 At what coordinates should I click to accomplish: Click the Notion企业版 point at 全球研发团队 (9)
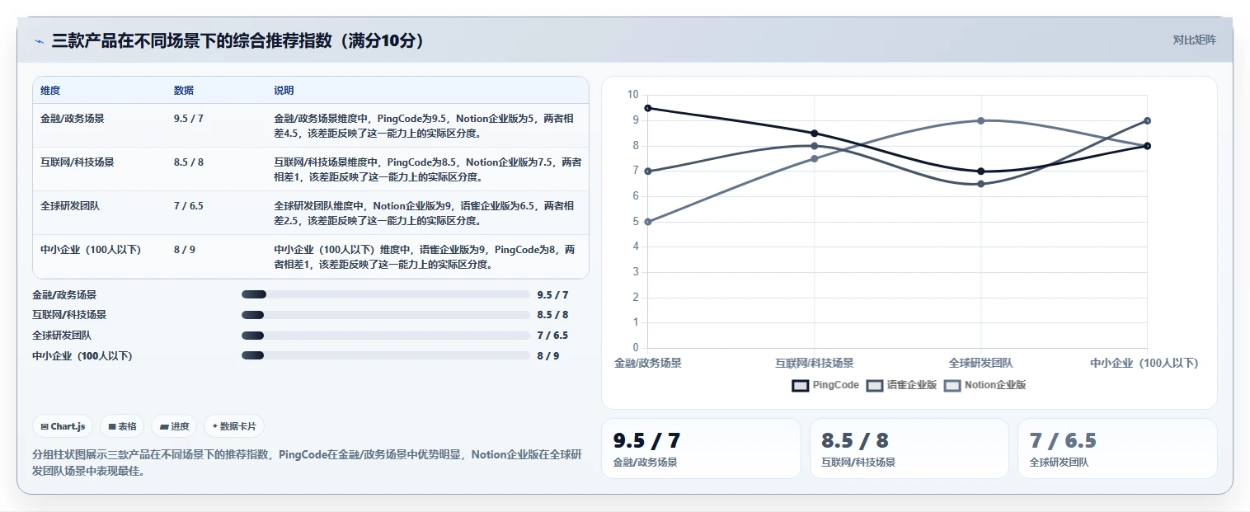coord(981,120)
